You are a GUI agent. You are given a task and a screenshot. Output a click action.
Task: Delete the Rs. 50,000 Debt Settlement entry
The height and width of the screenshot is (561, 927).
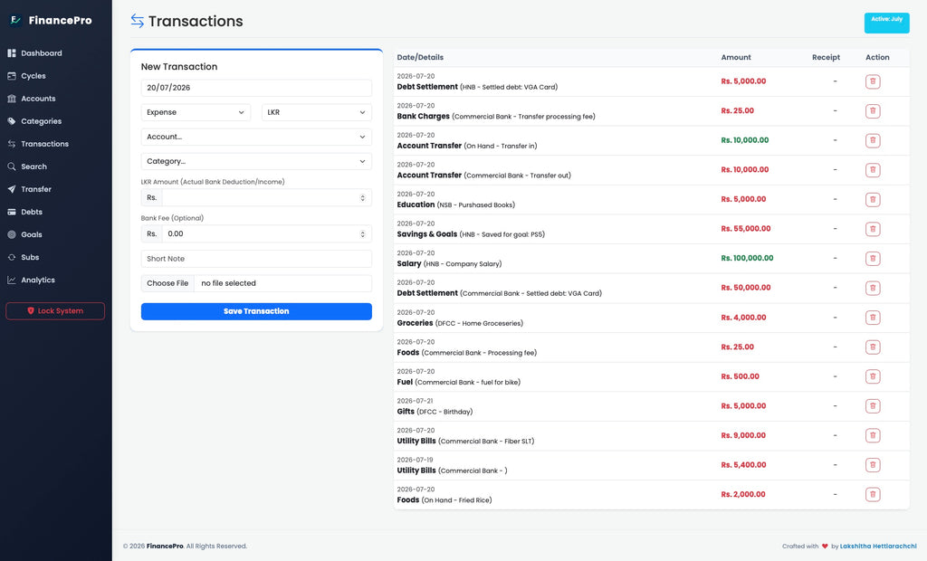[x=873, y=288]
